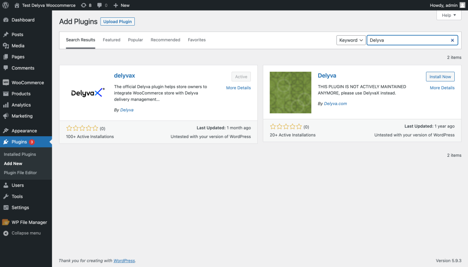Switch to the Popular tab

click(135, 40)
